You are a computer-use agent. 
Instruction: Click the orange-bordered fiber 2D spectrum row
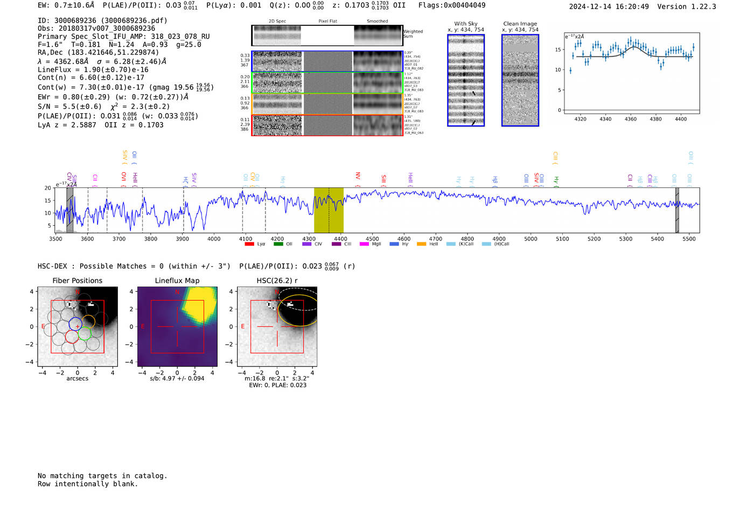click(x=327, y=104)
